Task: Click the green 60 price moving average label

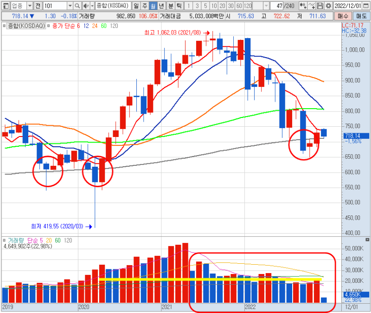Action: (103, 26)
